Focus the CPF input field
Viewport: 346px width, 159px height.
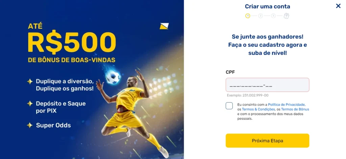268,85
